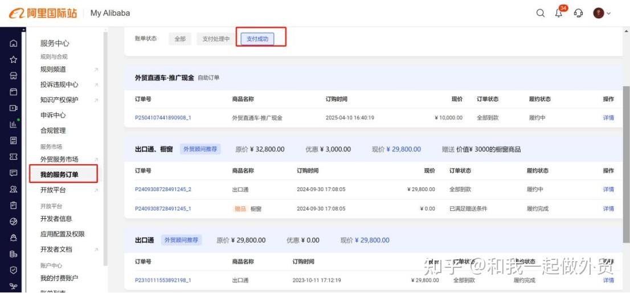Open order number P2310111553892198_1
Image resolution: width=630 pixels, height=293 pixels.
(x=163, y=280)
